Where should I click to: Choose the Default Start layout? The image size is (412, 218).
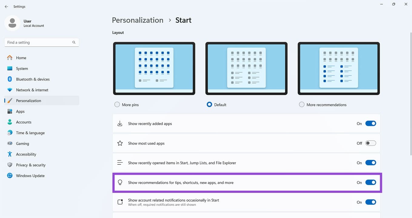click(209, 104)
